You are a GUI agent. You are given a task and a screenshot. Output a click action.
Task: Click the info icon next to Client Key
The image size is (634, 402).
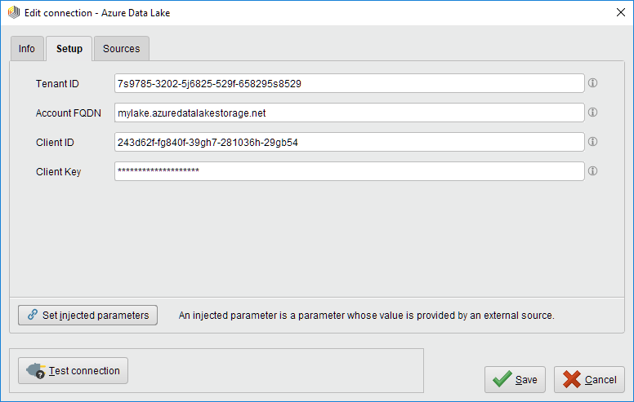tap(593, 171)
